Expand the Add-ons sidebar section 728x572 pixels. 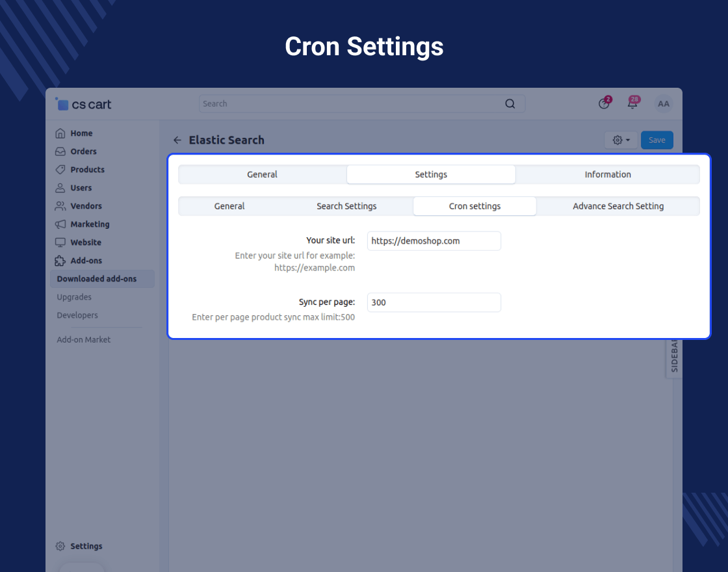(86, 261)
